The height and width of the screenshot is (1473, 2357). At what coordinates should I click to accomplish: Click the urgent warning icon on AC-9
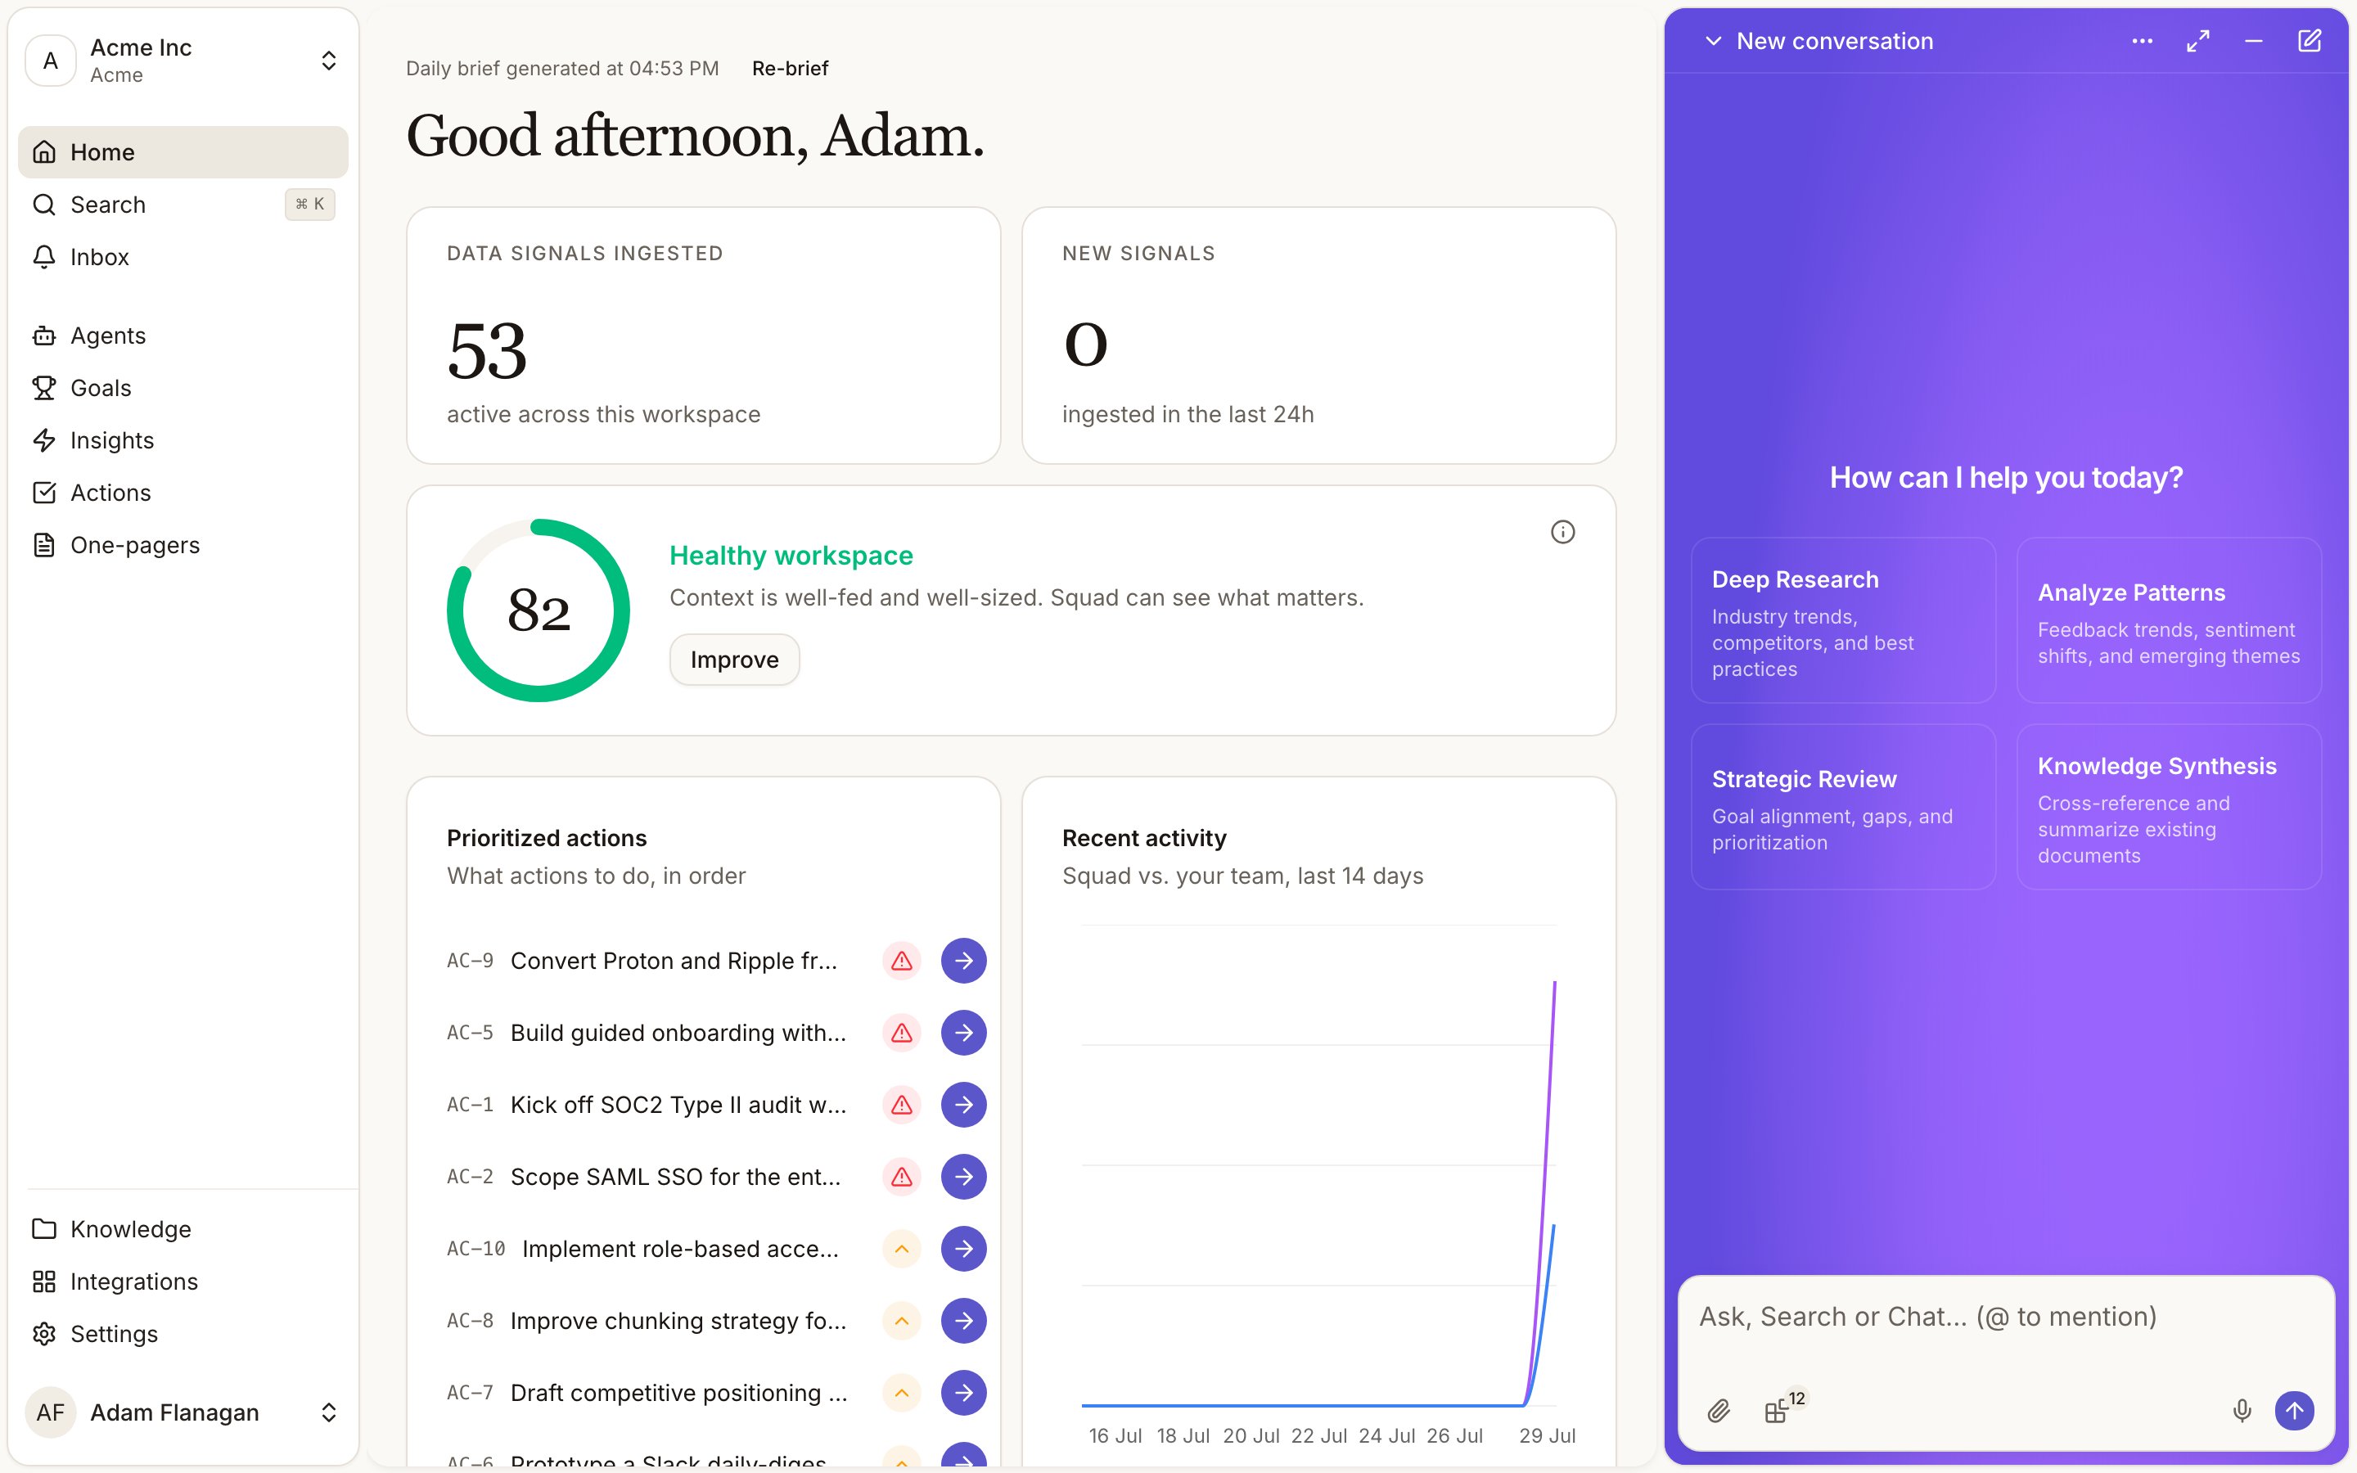pos(902,961)
